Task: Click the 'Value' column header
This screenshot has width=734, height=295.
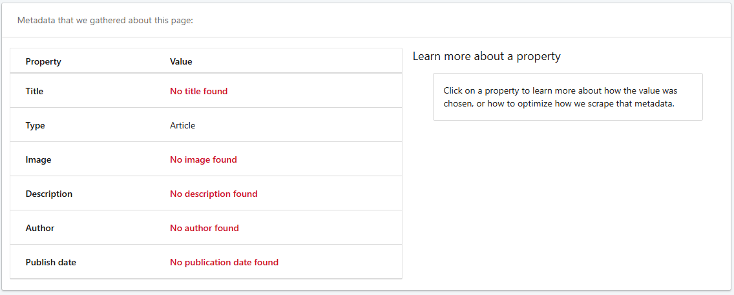Action: coord(181,61)
